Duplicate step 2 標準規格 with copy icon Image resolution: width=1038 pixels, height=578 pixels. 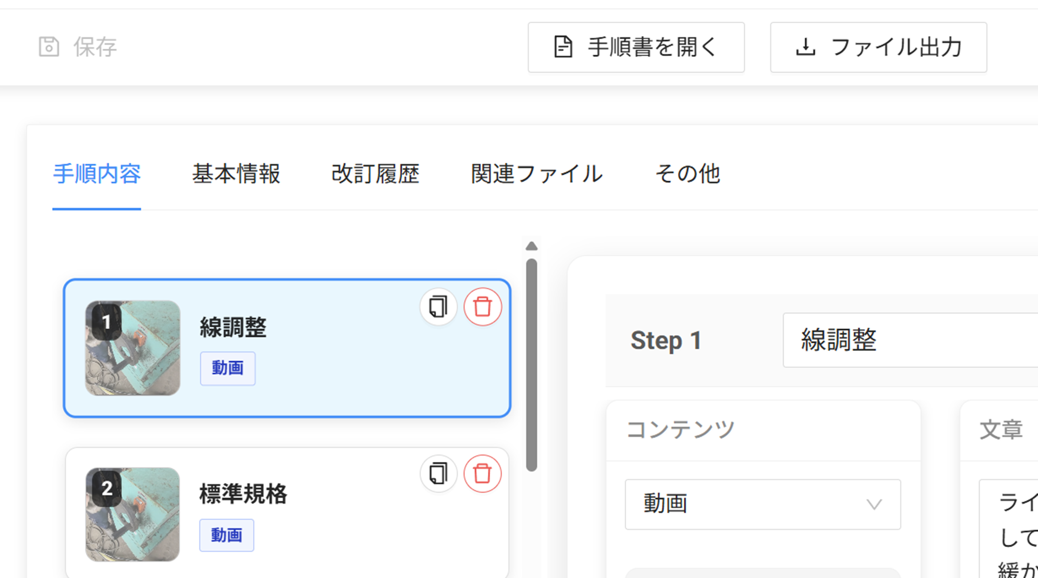pos(438,474)
